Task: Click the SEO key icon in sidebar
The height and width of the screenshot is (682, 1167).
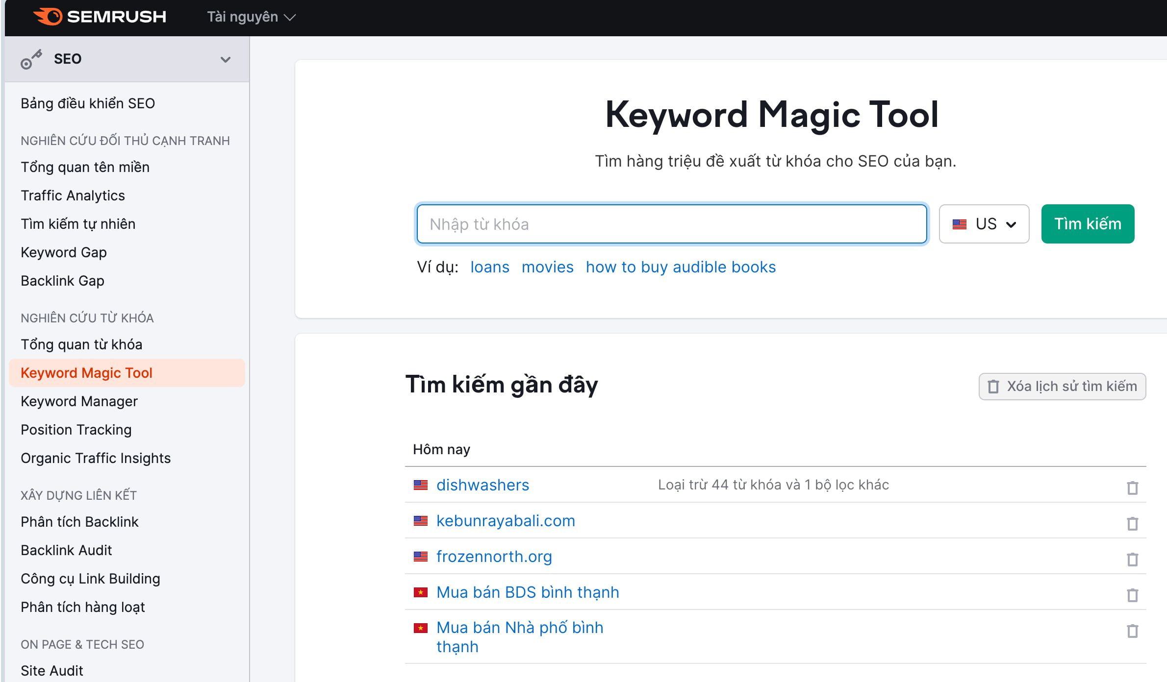Action: pyautogui.click(x=31, y=59)
